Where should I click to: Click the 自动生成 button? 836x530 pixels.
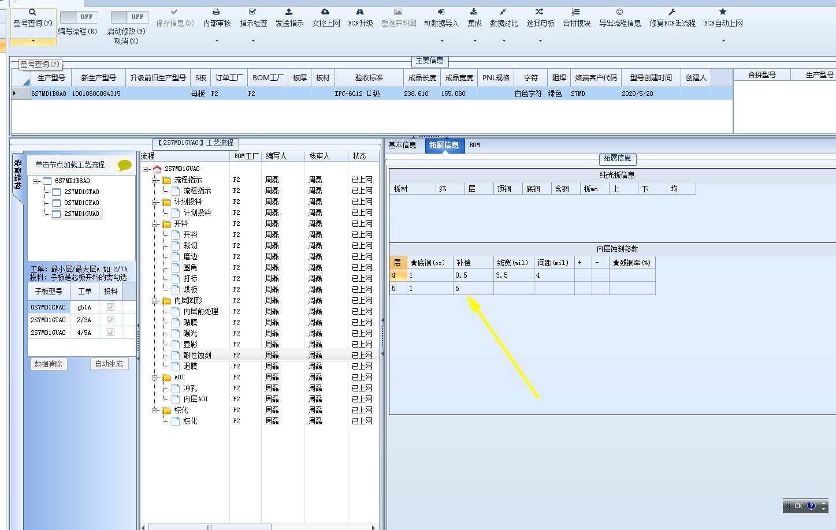pyautogui.click(x=109, y=364)
